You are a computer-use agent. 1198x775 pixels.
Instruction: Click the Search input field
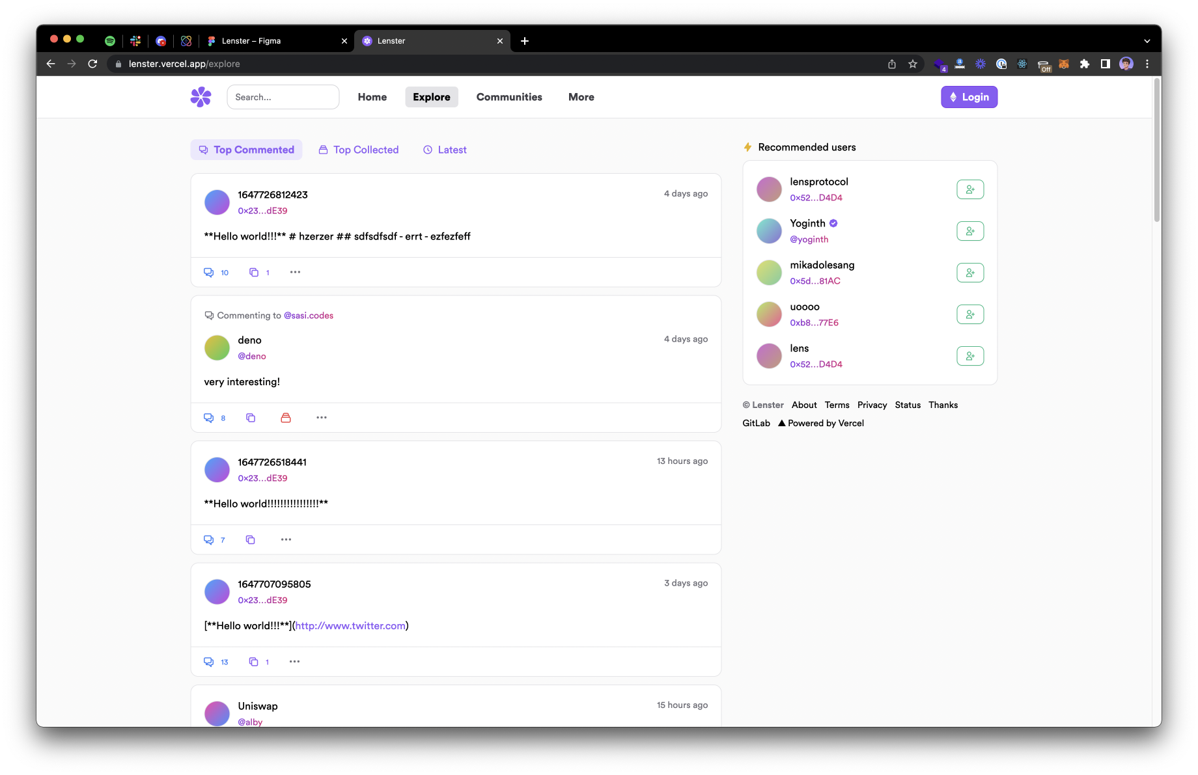point(283,97)
